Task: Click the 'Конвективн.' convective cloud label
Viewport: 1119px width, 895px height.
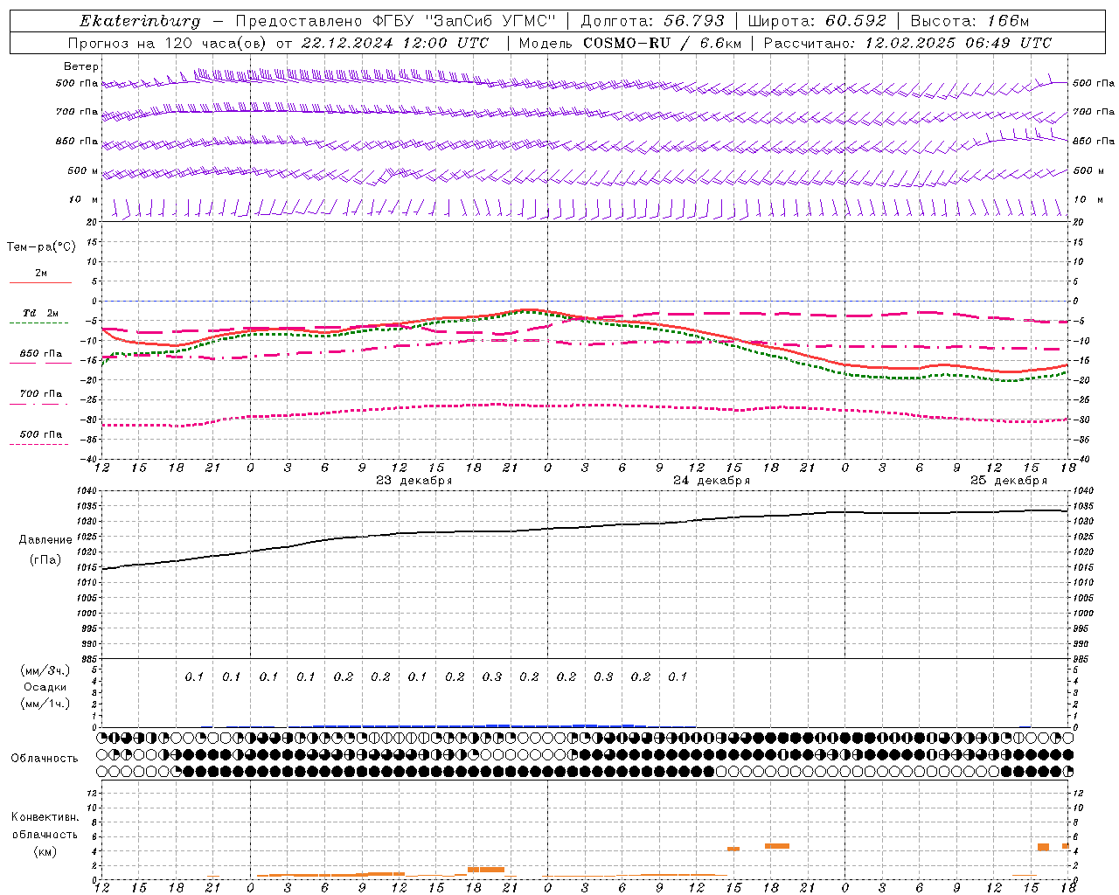Action: (x=45, y=817)
